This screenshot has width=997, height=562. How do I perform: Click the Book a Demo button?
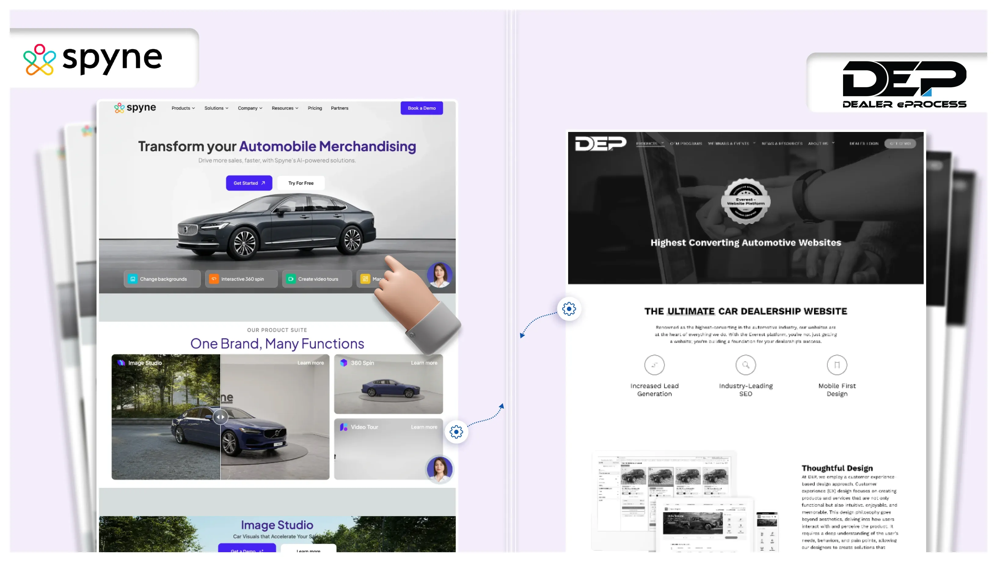pos(422,108)
